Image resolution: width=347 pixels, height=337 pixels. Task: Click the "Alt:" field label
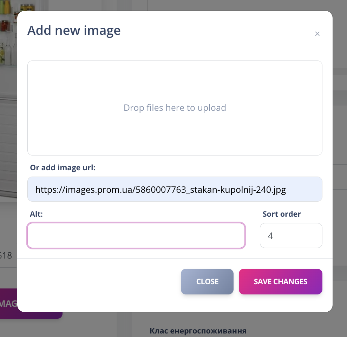pyautogui.click(x=37, y=214)
